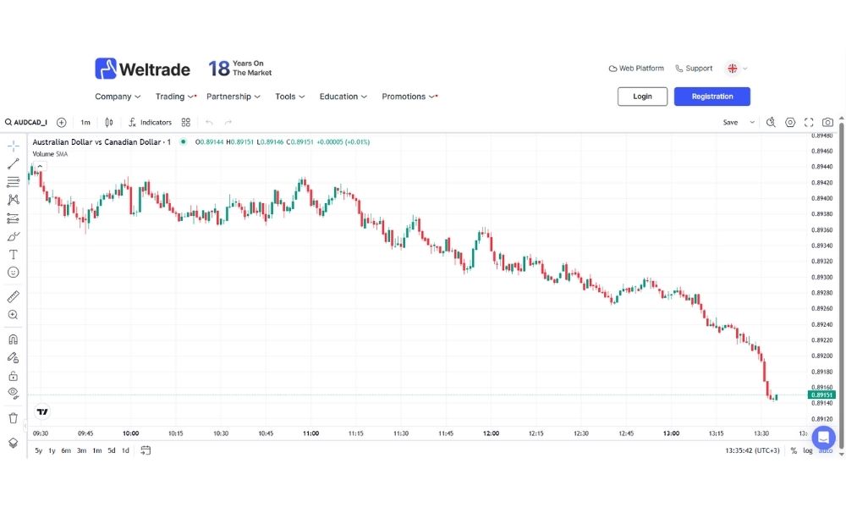The height and width of the screenshot is (508, 846).
Task: Remove drawings with the trash icon
Action: point(13,417)
